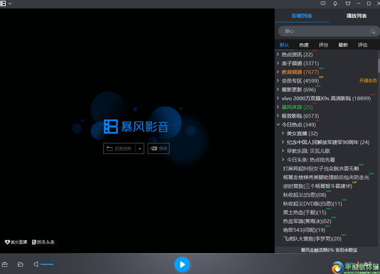Select 热血军旗(黄海冰)(02) entry
Viewport: 380px width, 274px height.
tap(307, 221)
